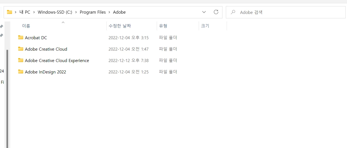The image size is (347, 148).
Task: Open the address bar history dropdown
Action: coord(204,12)
